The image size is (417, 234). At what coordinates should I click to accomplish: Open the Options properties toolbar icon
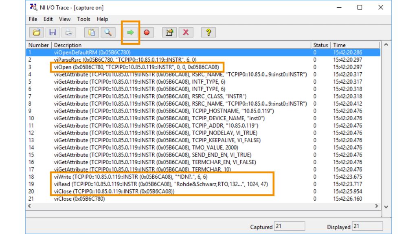(169, 32)
